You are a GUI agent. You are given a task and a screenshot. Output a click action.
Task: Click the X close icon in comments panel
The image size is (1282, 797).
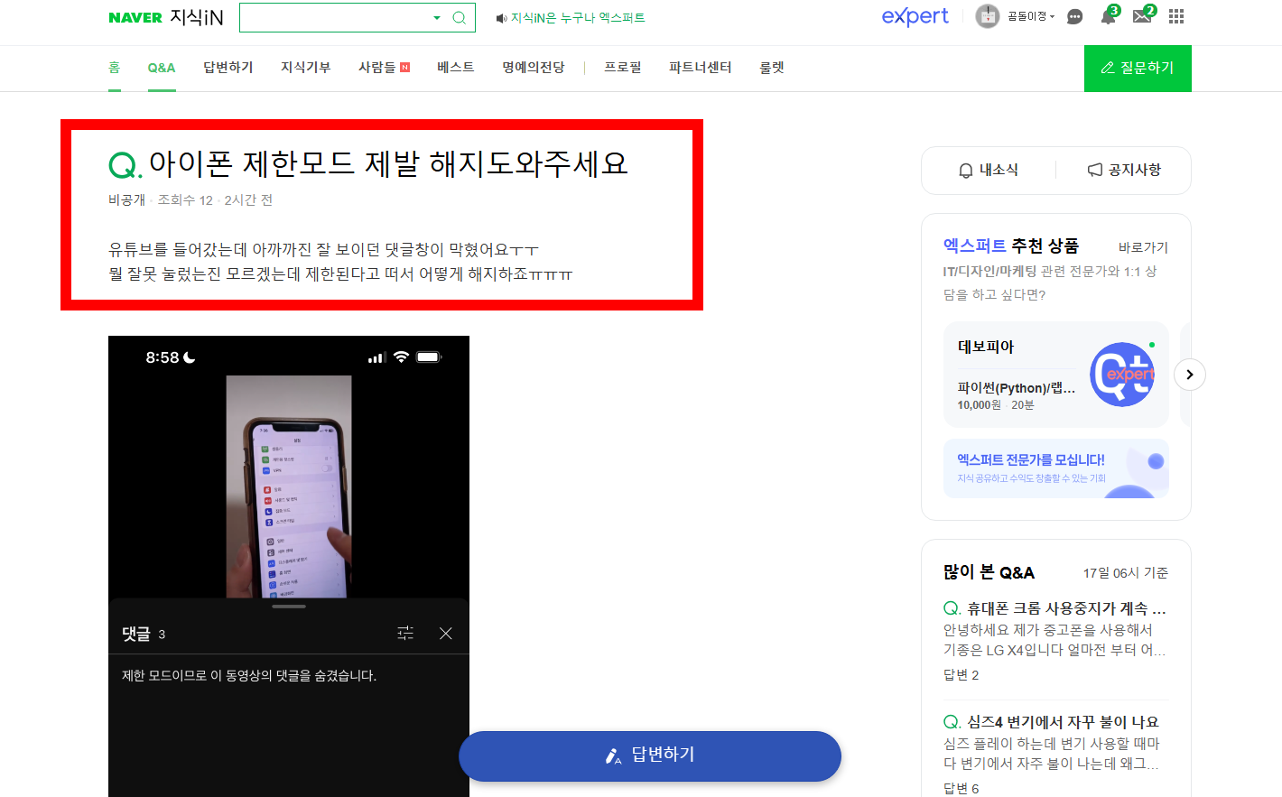tap(446, 634)
